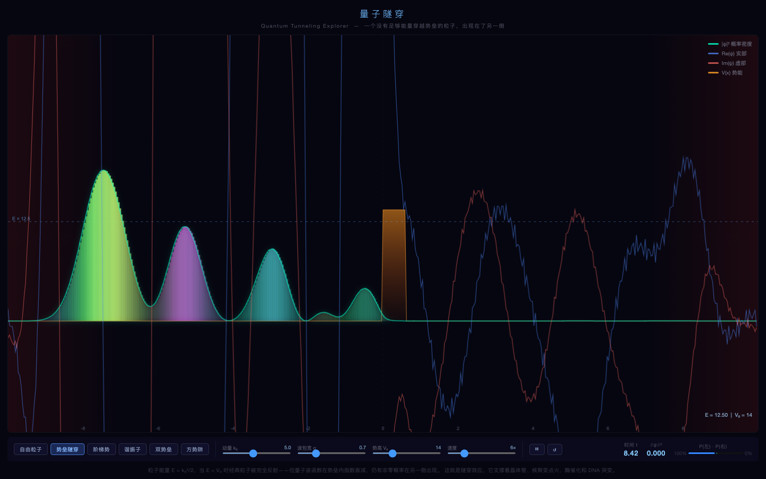766x479 pixels.
Task: Adjust the 势高 V₀ slider handle
Action: point(393,453)
